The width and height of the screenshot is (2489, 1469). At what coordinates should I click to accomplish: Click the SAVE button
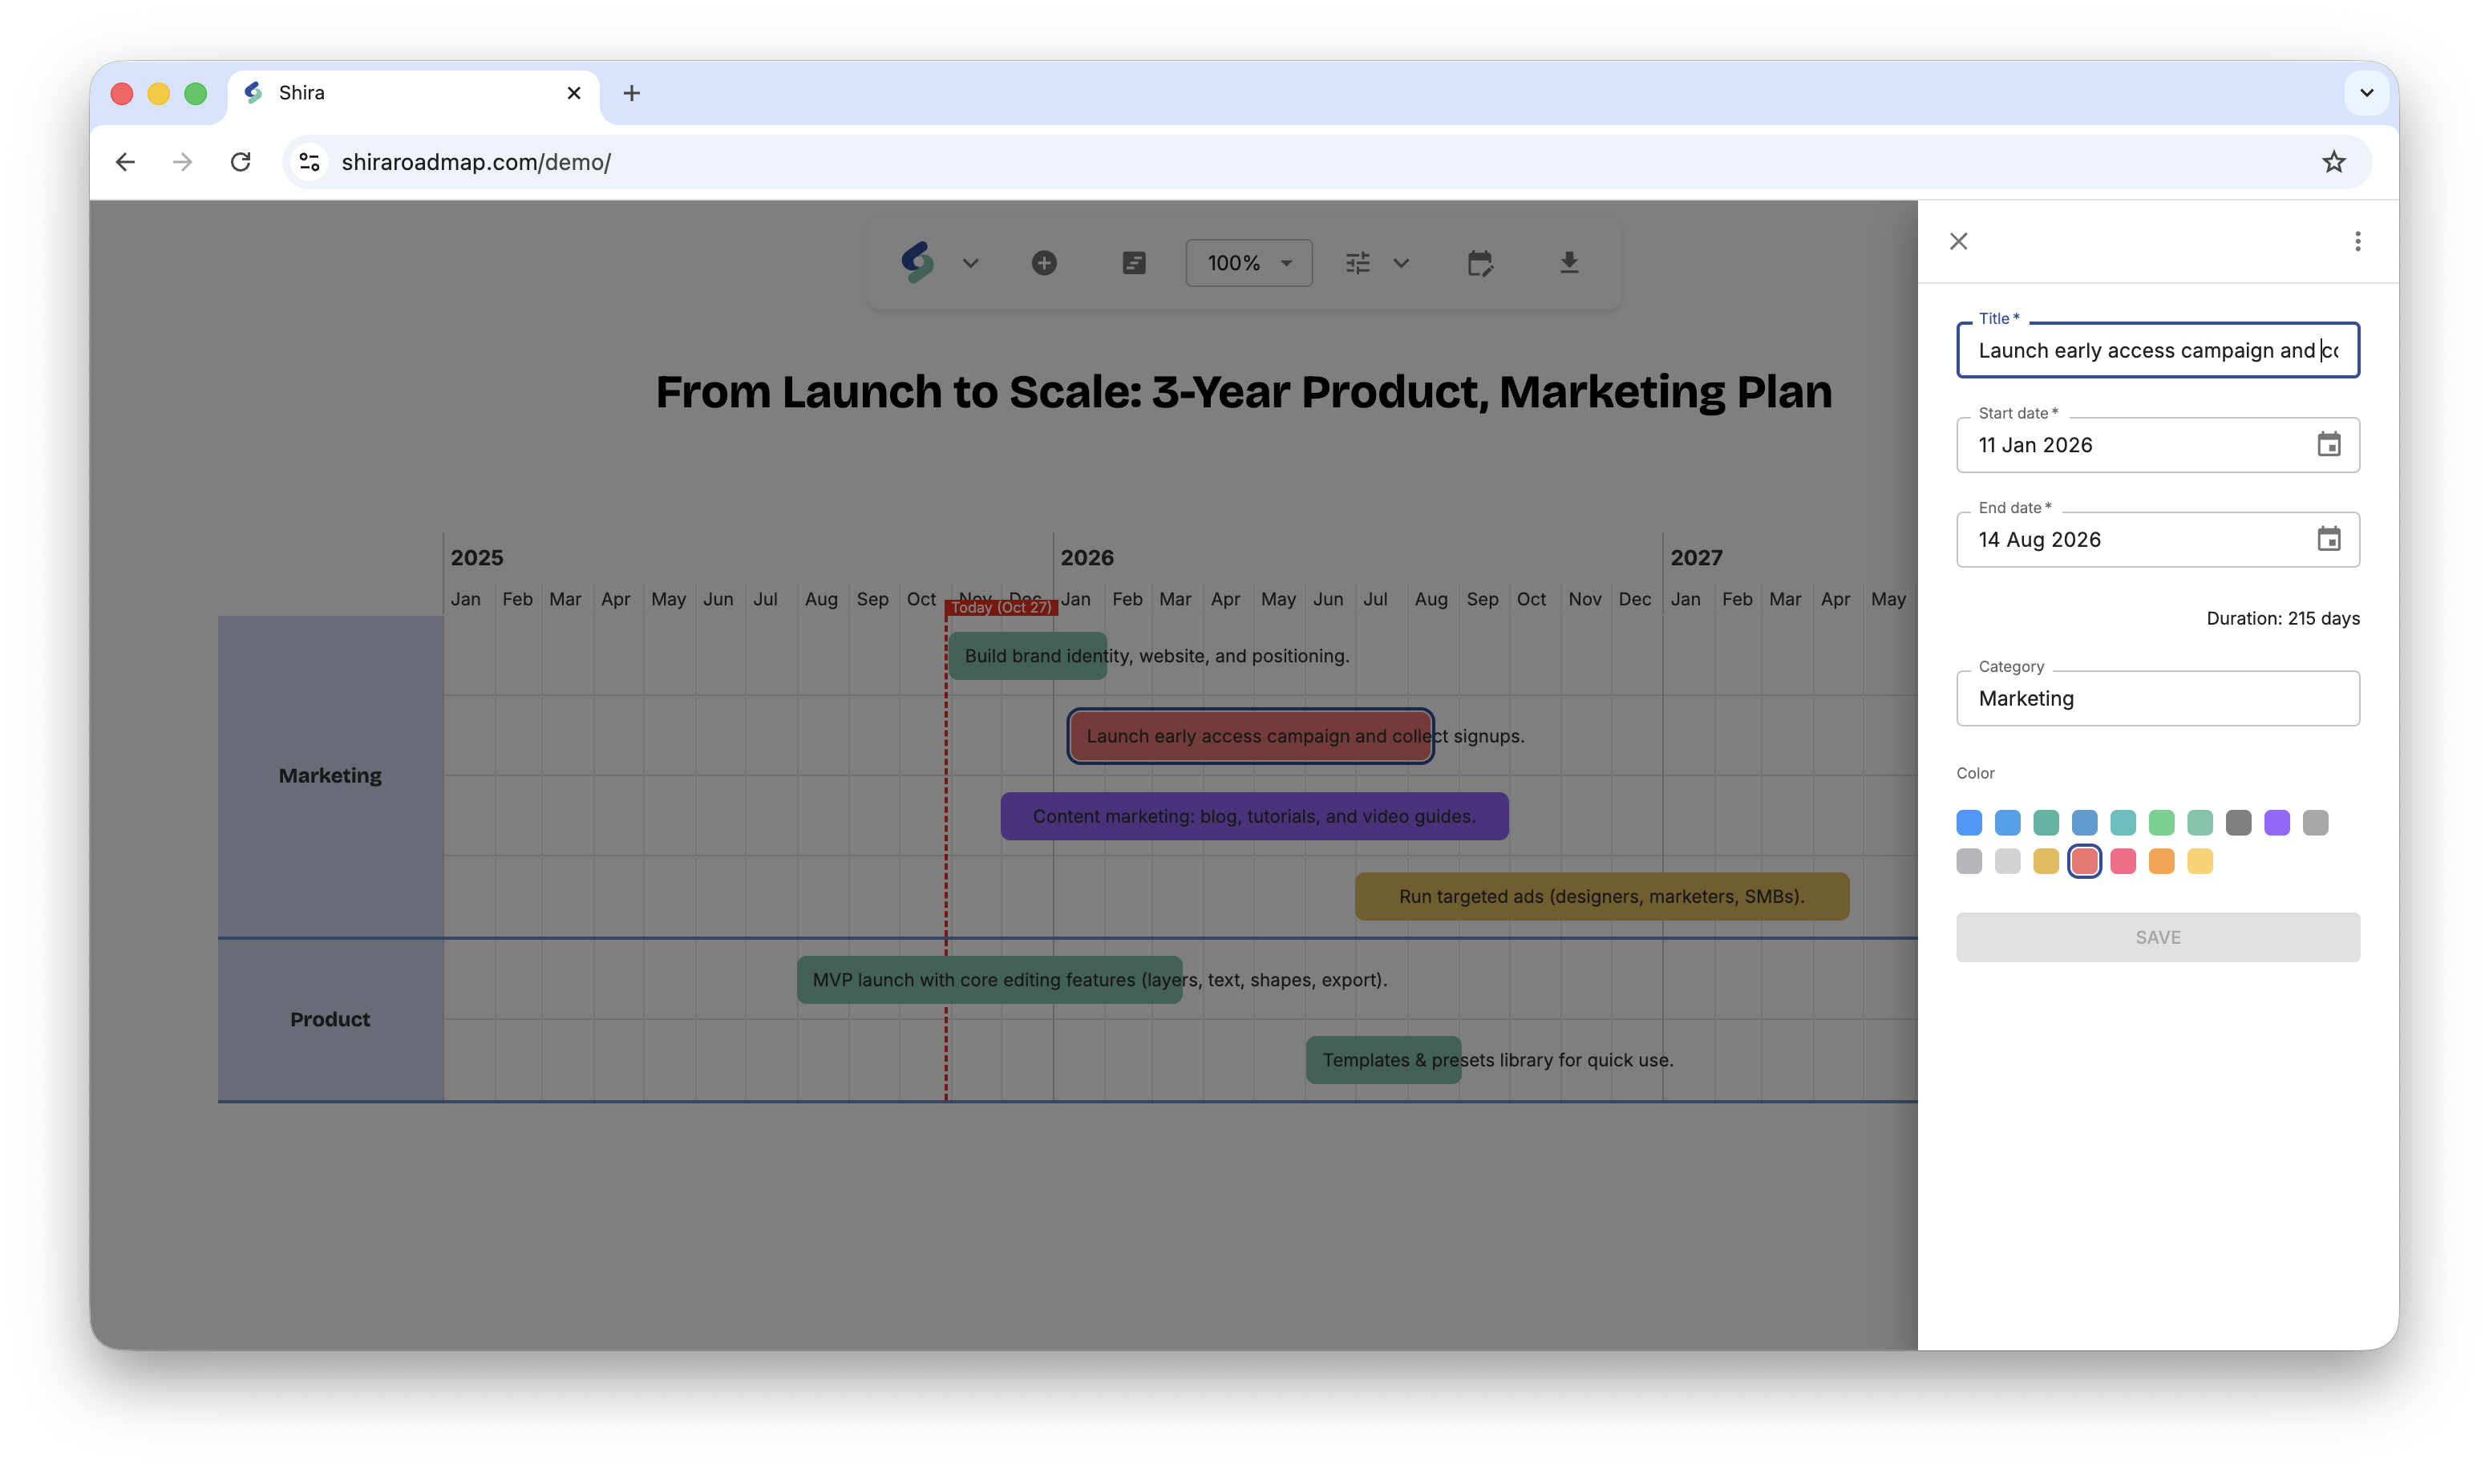[x=2158, y=937]
